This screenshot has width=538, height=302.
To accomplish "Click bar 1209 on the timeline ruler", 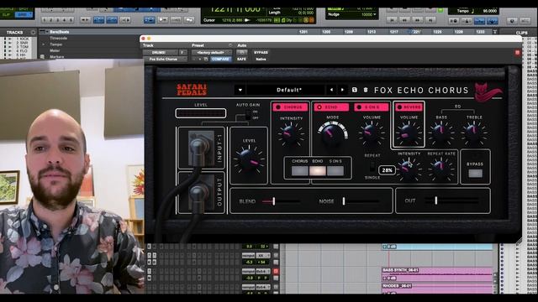I will point(349,32).
